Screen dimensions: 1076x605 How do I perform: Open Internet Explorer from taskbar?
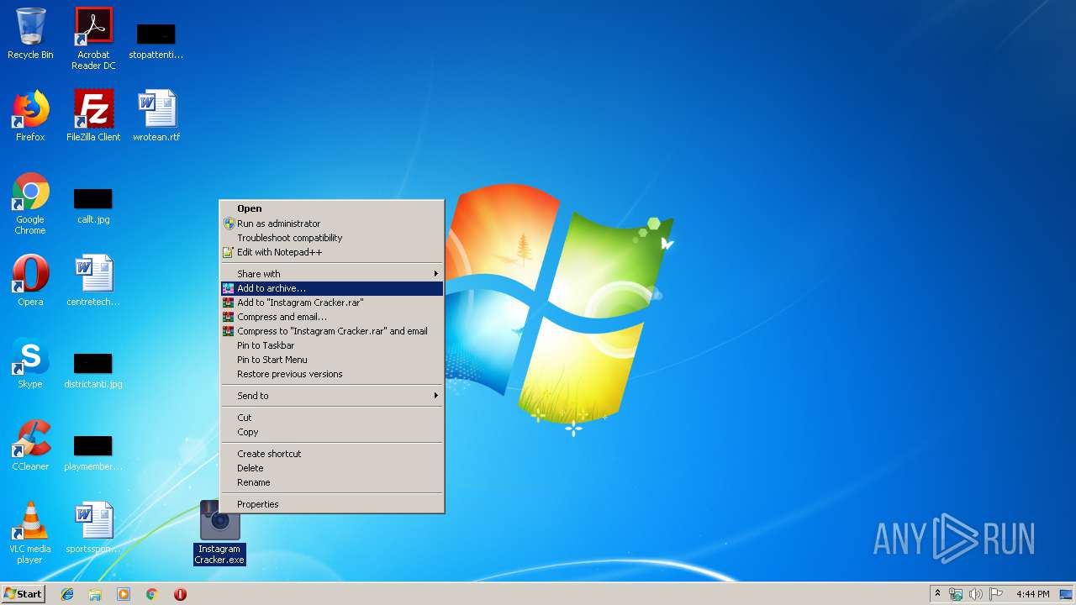point(67,594)
